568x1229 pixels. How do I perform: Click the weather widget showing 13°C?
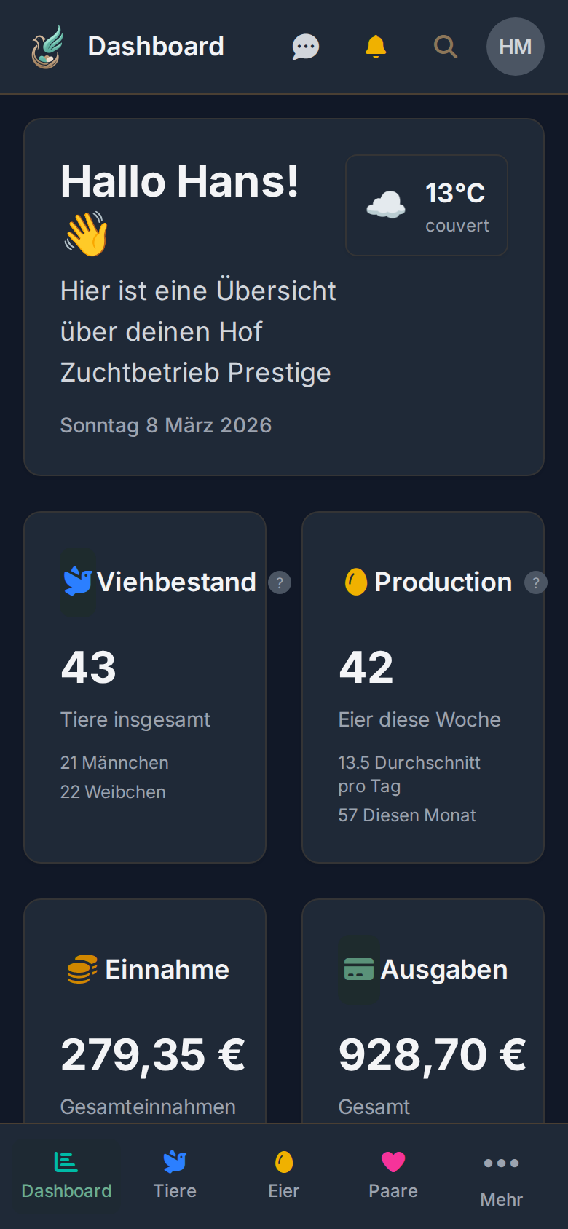[427, 205]
